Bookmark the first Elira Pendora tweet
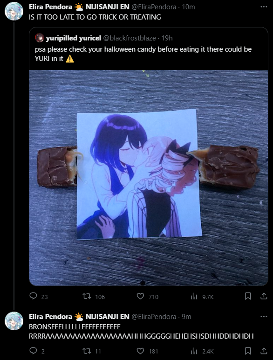This screenshot has width=273, height=360. click(x=248, y=296)
